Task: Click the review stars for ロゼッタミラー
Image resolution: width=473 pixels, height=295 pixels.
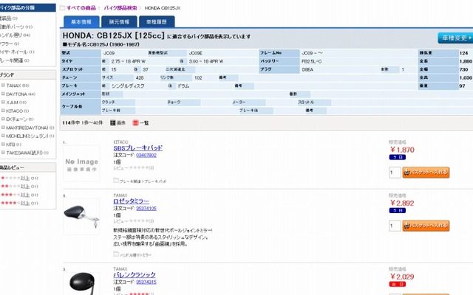Action: tap(140, 221)
